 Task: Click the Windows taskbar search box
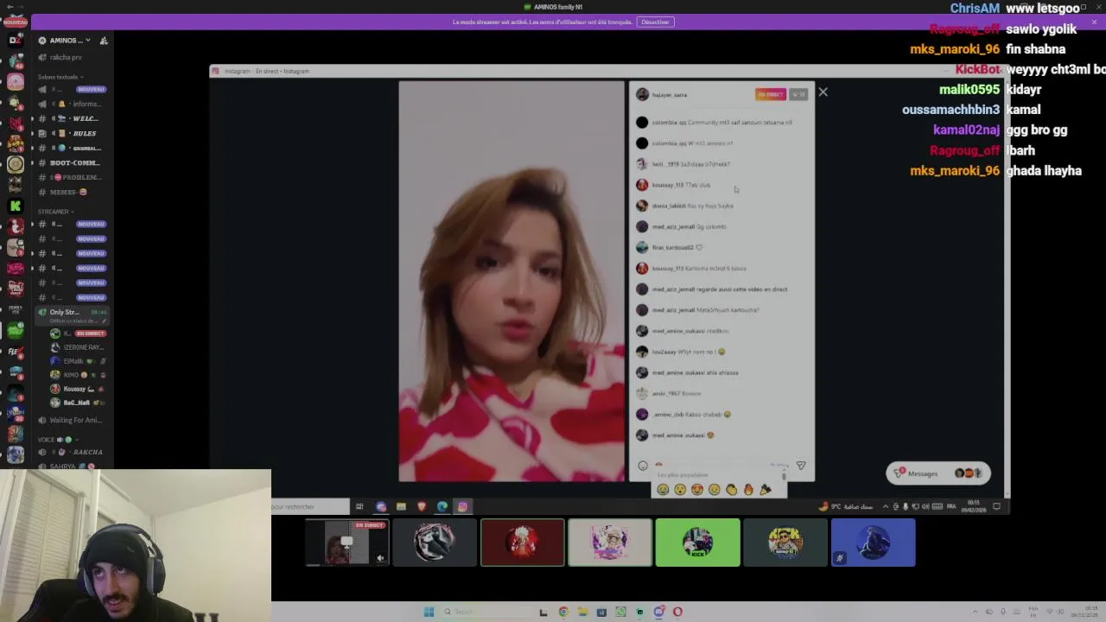click(x=486, y=612)
